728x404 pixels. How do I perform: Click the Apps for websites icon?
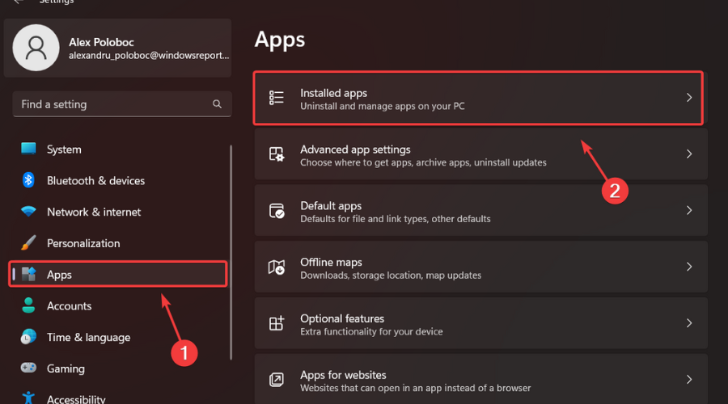[x=277, y=380]
